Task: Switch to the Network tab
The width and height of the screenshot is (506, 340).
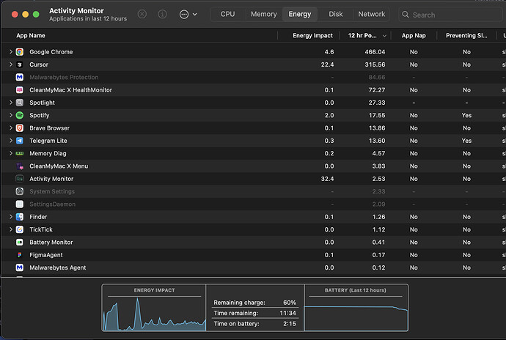Action: 371,14
